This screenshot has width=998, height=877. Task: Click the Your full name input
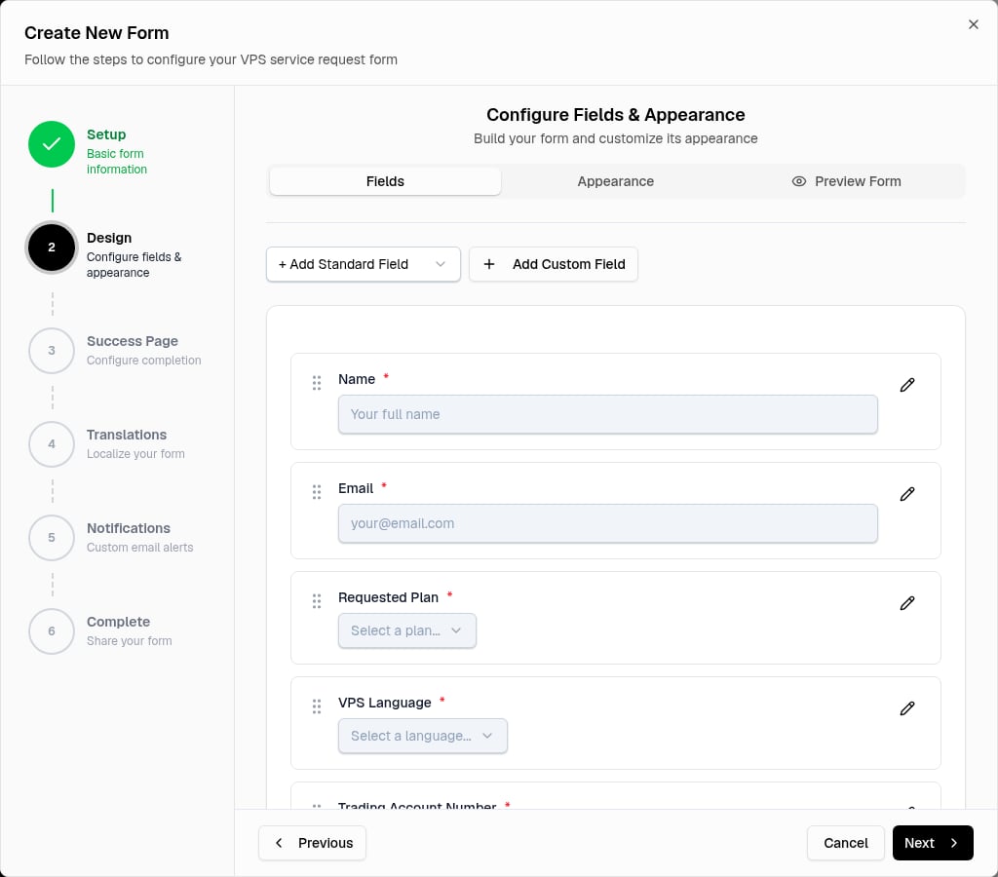click(x=608, y=414)
